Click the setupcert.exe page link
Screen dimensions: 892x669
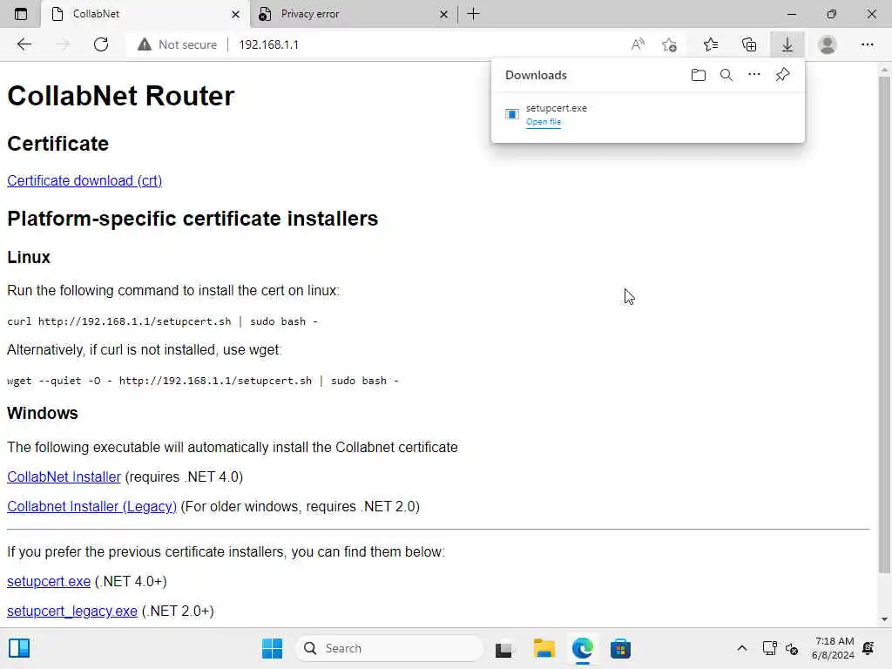[x=49, y=581]
